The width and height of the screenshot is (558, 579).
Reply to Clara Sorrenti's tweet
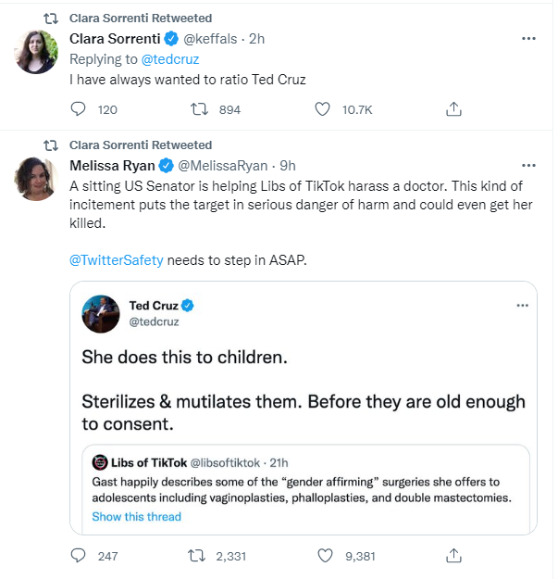click(x=80, y=109)
